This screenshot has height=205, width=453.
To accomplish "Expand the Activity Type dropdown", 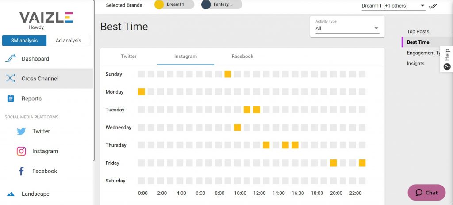I will 347,28.
